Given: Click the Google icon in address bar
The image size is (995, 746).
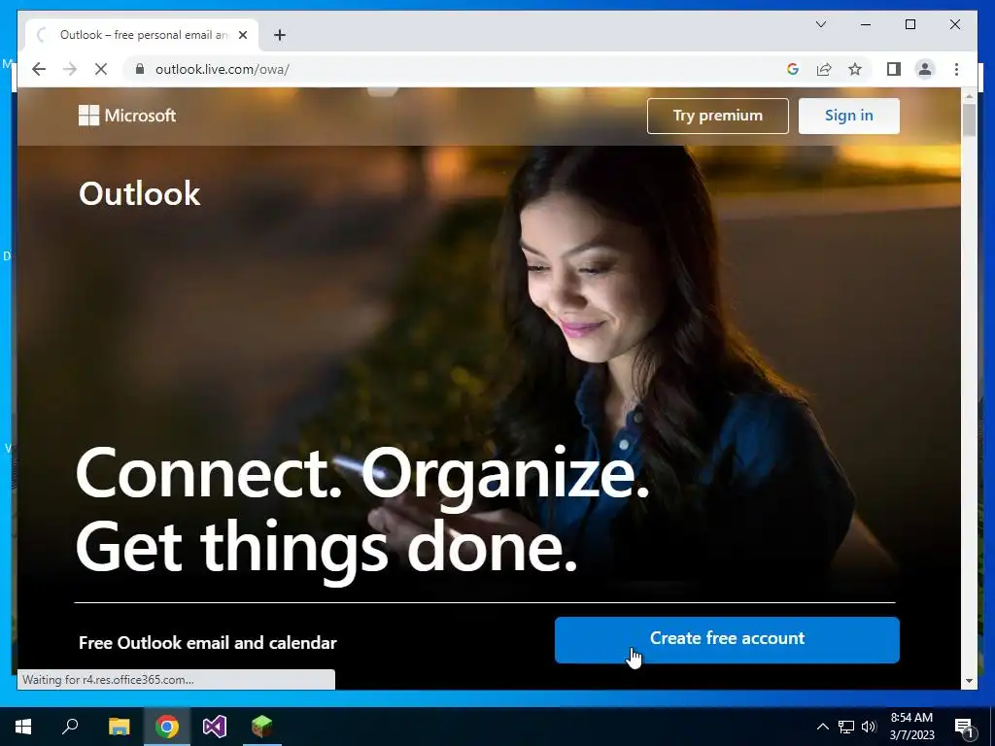Looking at the screenshot, I should point(793,69).
